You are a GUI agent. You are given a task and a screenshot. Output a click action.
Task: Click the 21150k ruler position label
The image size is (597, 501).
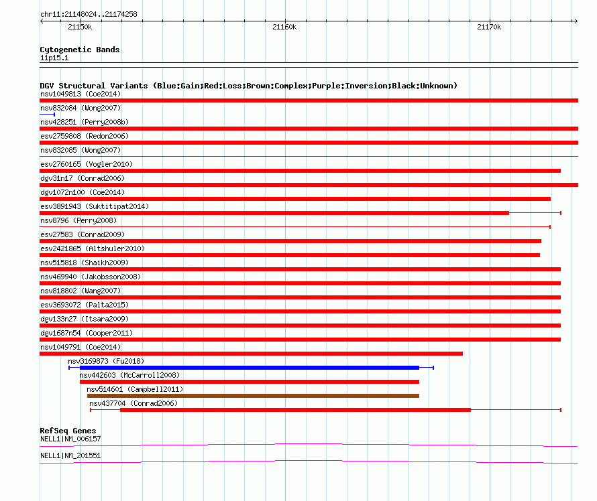coord(80,27)
